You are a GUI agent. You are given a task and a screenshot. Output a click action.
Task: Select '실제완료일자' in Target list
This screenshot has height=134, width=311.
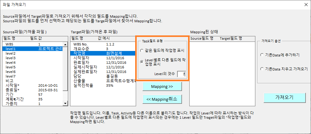click(x=103, y=71)
